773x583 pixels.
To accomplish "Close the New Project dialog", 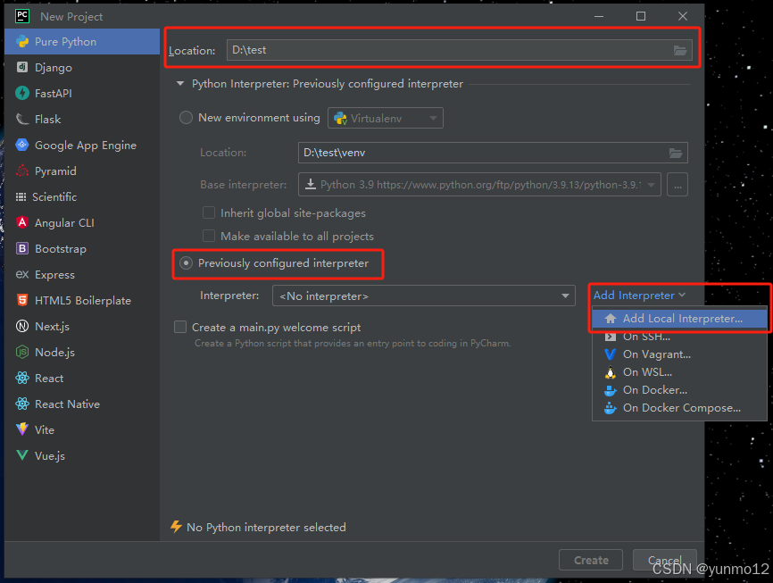I will [x=683, y=16].
